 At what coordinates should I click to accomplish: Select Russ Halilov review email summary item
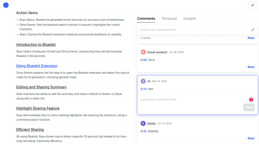[72, 20]
